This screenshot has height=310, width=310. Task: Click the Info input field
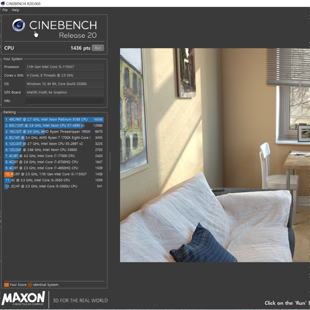click(x=65, y=101)
